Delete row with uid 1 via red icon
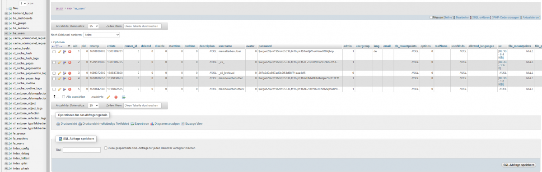Screen dimensions: 542x172 pyautogui.click(x=70, y=52)
